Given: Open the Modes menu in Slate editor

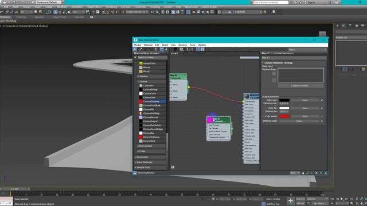Looking at the screenshot, I should pos(138,45).
